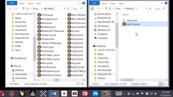Open Recent places in right navigation pane
173x97 pixels.
coord(102,14)
